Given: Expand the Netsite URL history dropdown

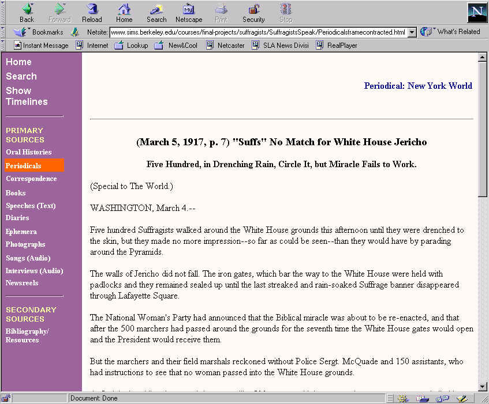Looking at the screenshot, I should coord(412,32).
